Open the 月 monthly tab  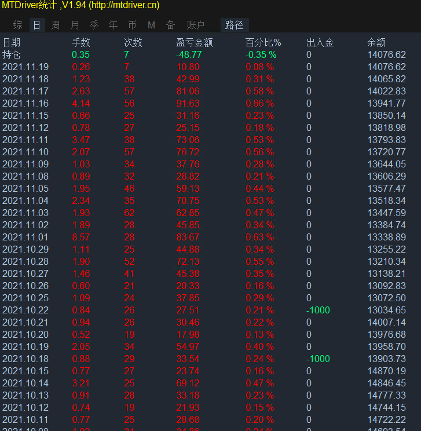tap(75, 25)
